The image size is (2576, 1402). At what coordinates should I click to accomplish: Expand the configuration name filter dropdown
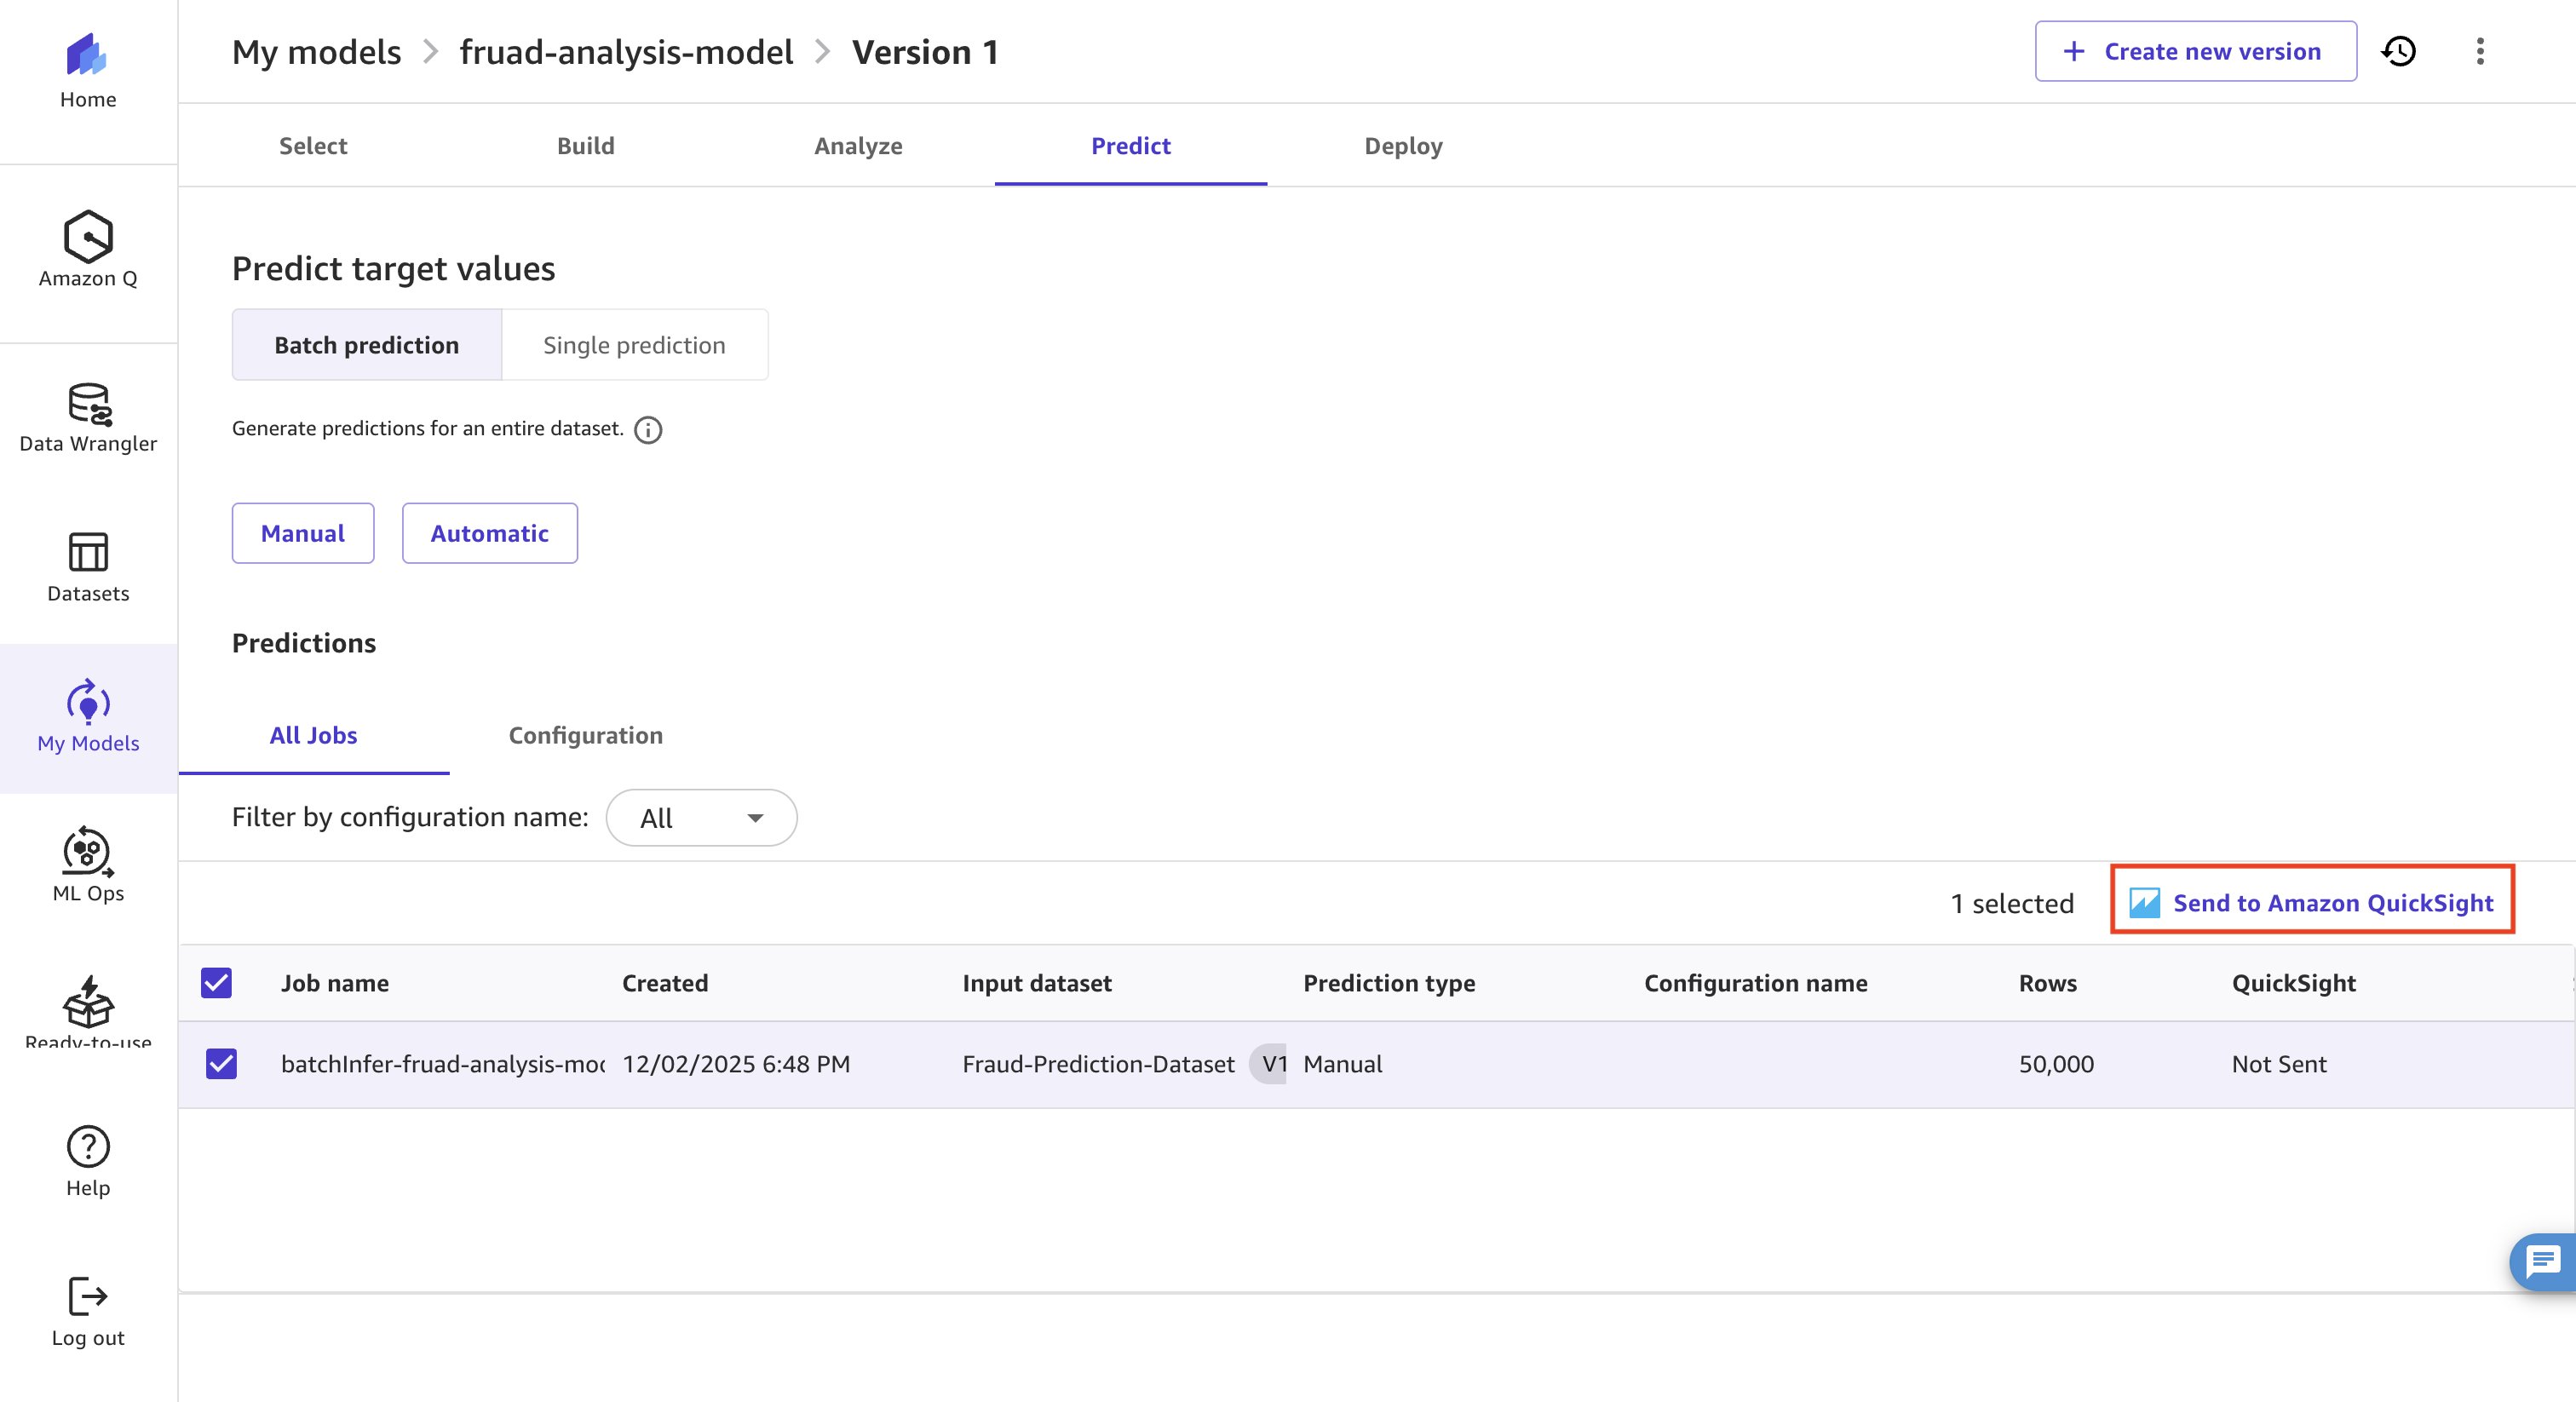(x=702, y=818)
